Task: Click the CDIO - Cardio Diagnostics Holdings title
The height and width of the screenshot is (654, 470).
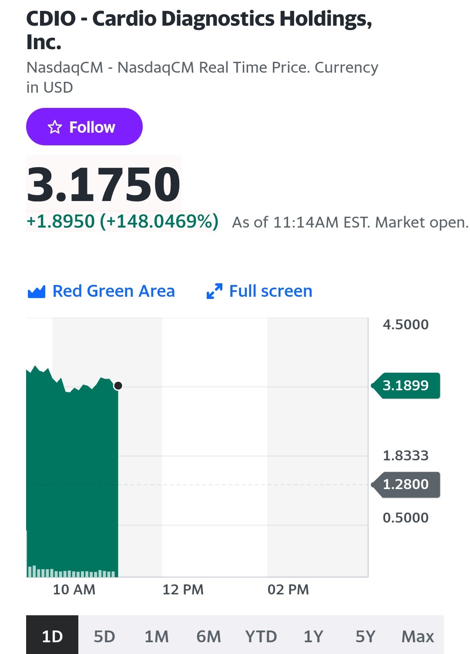Action: coord(199,30)
